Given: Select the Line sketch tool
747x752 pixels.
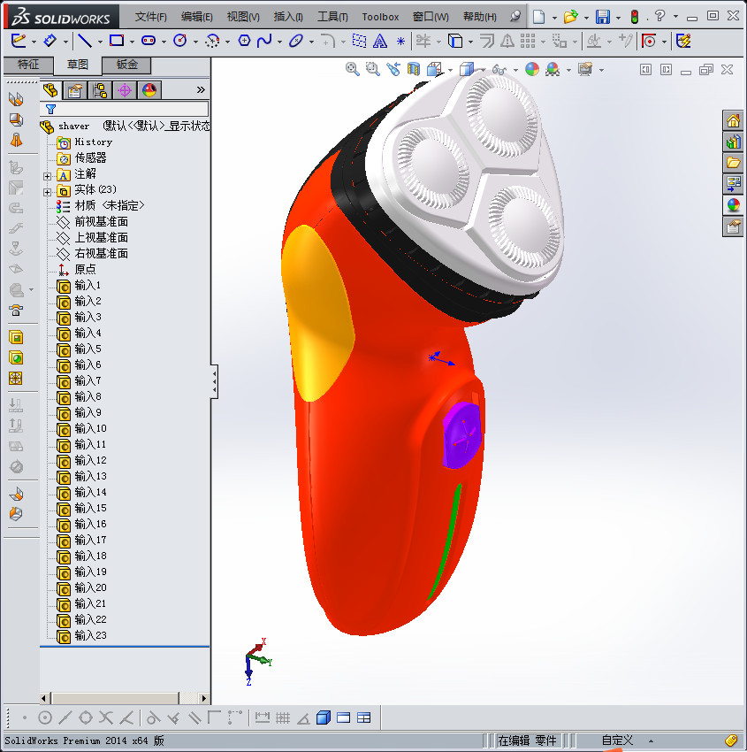Looking at the screenshot, I should pos(85,41).
